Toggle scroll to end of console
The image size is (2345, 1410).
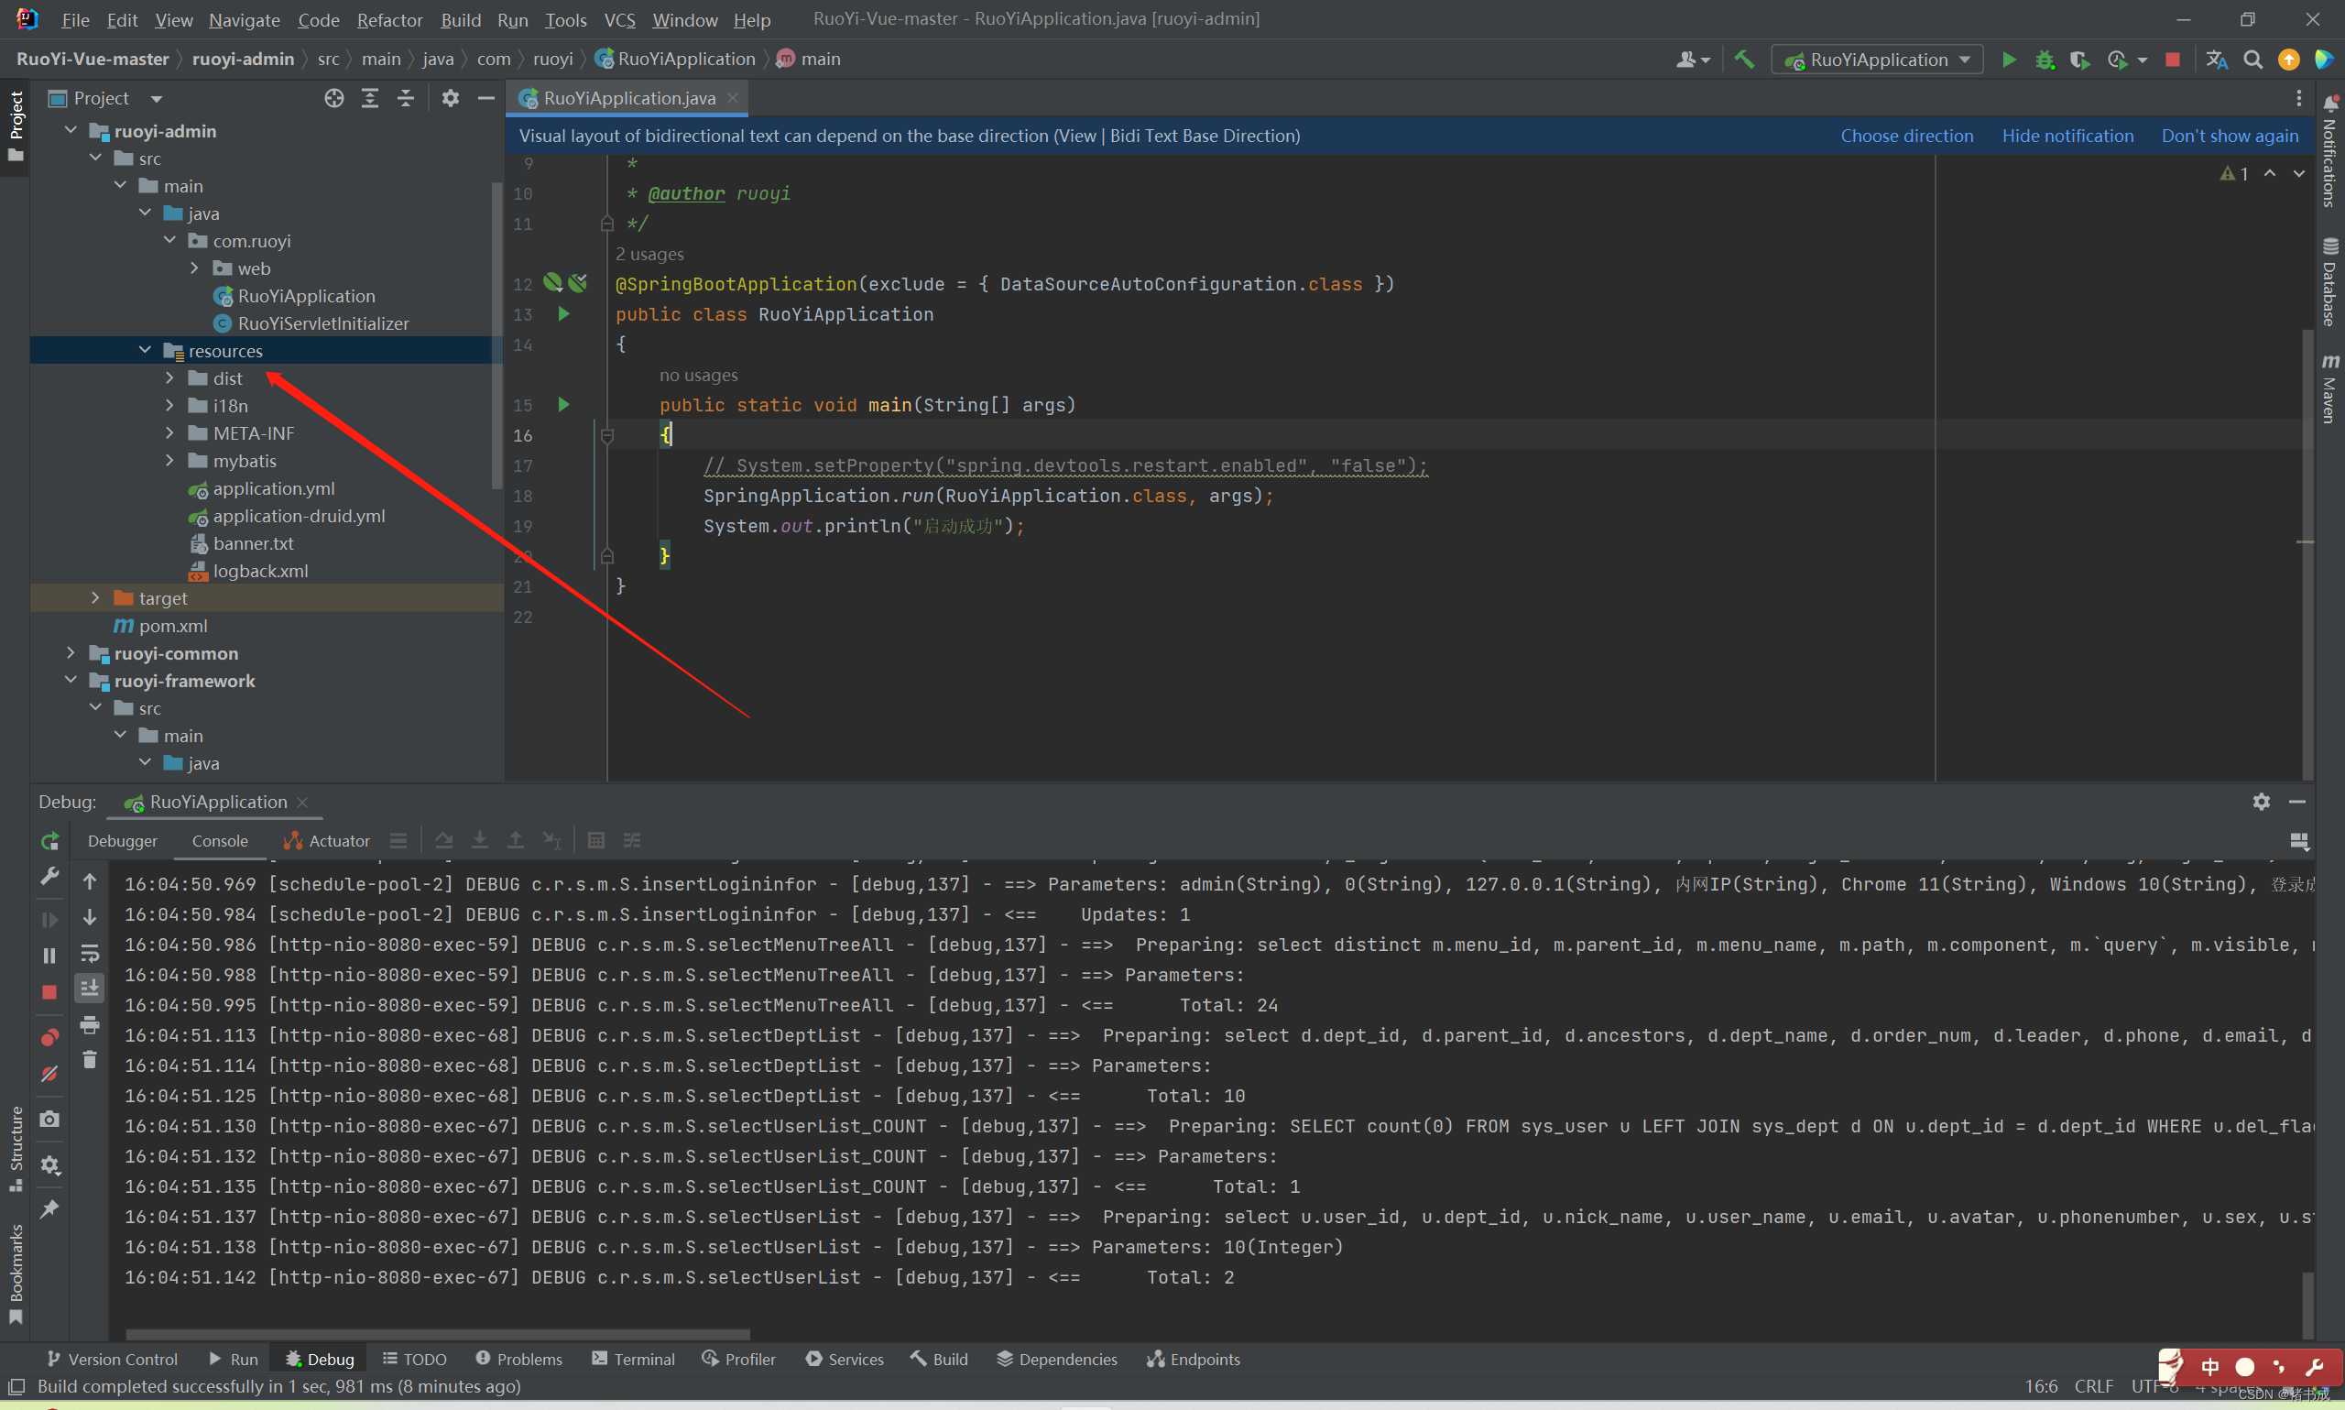pos(89,989)
